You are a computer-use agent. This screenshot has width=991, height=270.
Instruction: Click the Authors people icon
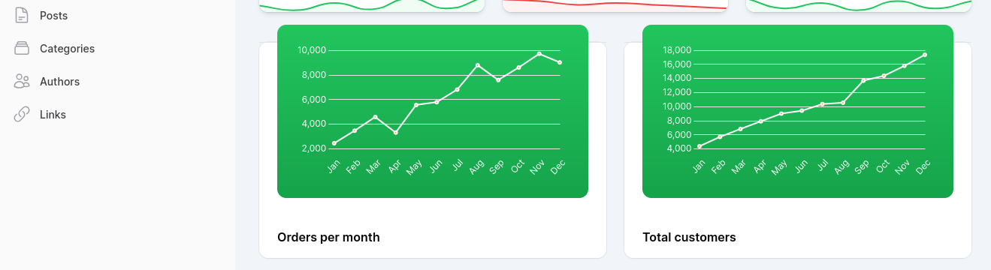pos(22,81)
